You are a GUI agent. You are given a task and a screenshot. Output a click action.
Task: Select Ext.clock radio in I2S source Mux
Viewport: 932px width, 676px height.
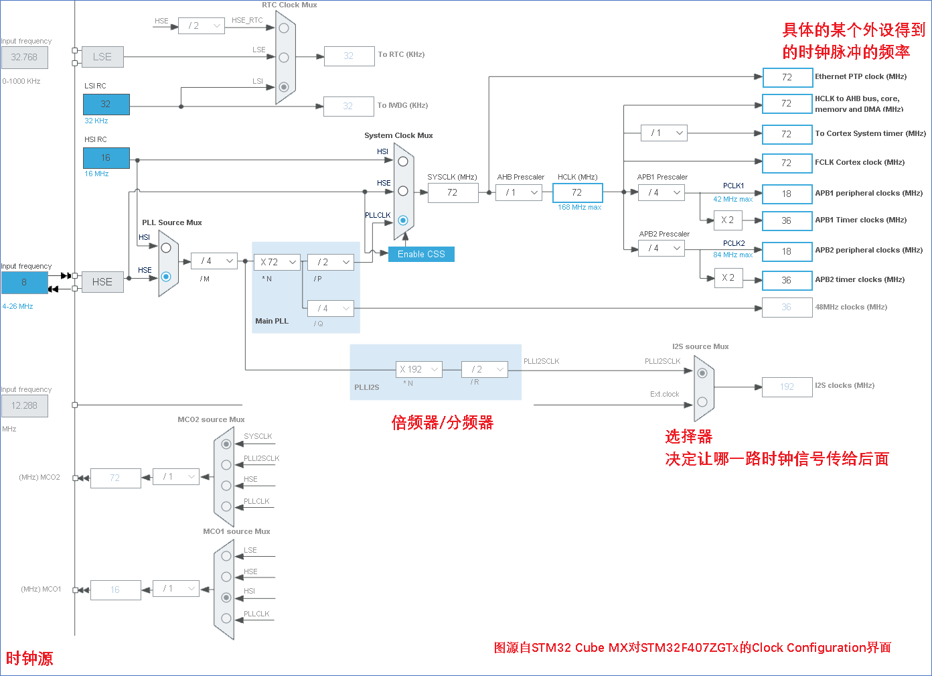[702, 402]
